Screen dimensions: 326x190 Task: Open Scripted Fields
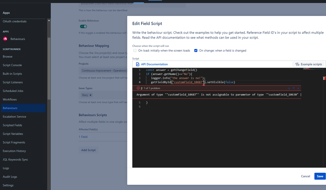tap(12, 125)
